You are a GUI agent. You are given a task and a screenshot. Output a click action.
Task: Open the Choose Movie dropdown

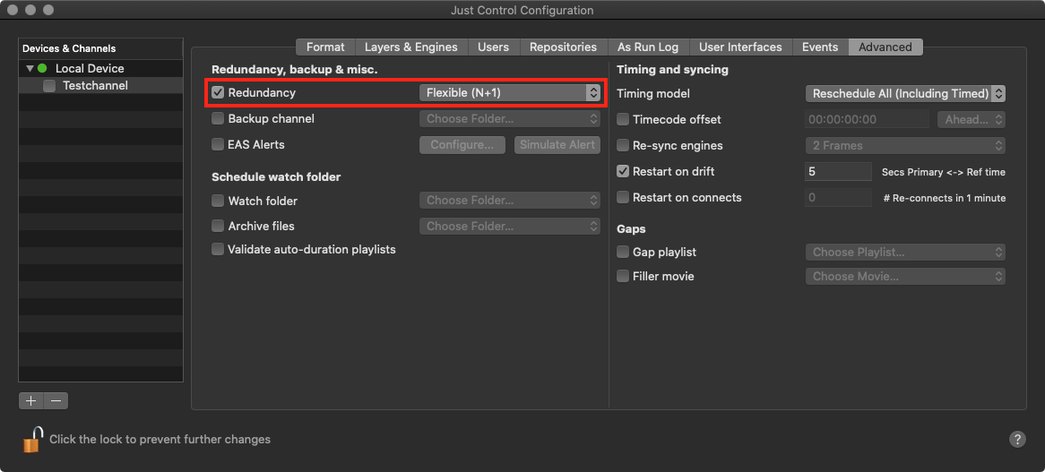click(905, 276)
